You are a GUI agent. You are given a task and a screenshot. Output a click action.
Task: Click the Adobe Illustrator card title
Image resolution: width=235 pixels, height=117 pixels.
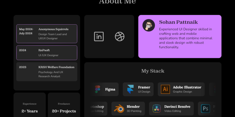(x=187, y=87)
